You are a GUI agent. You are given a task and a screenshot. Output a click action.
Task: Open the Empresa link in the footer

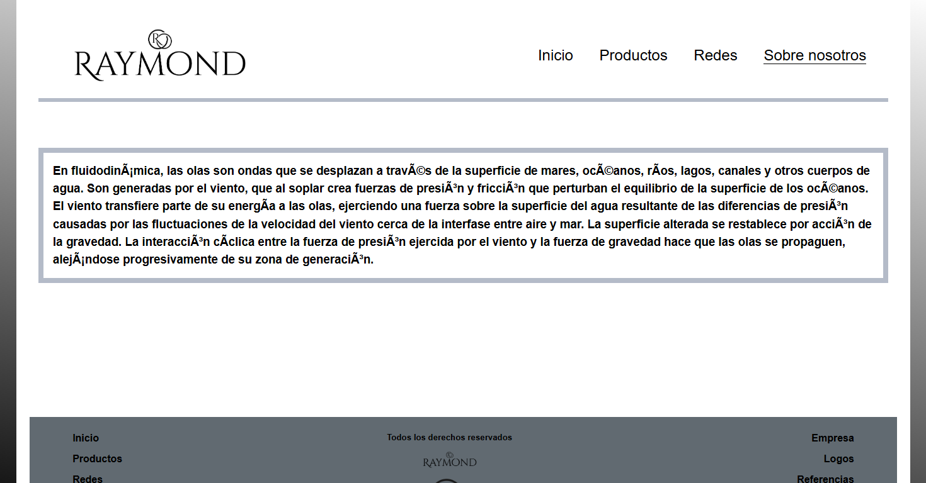click(832, 438)
